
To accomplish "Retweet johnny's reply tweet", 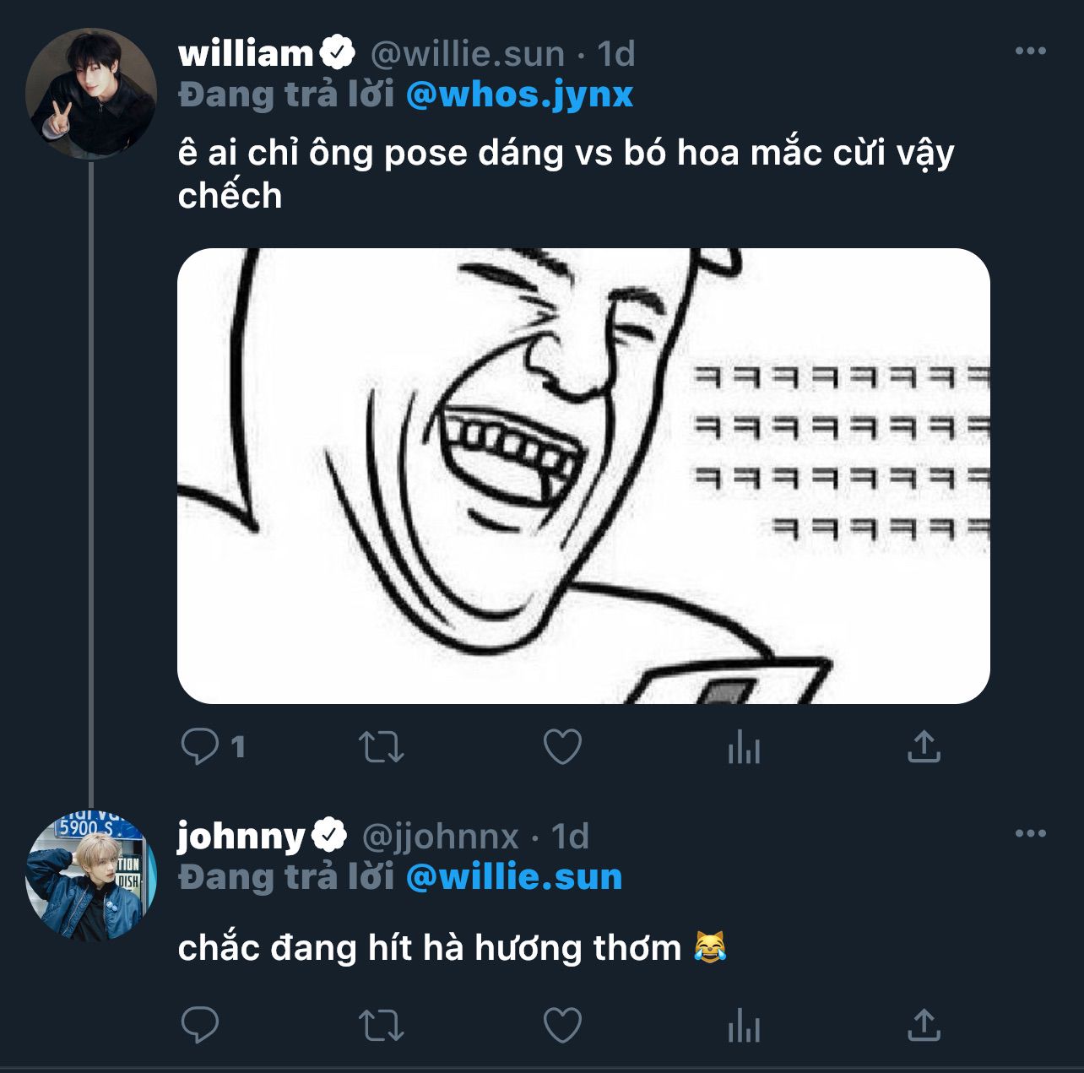I will (382, 1027).
